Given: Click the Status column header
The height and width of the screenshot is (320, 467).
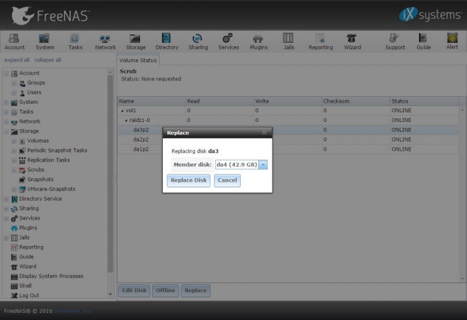Looking at the screenshot, I should tap(424, 101).
